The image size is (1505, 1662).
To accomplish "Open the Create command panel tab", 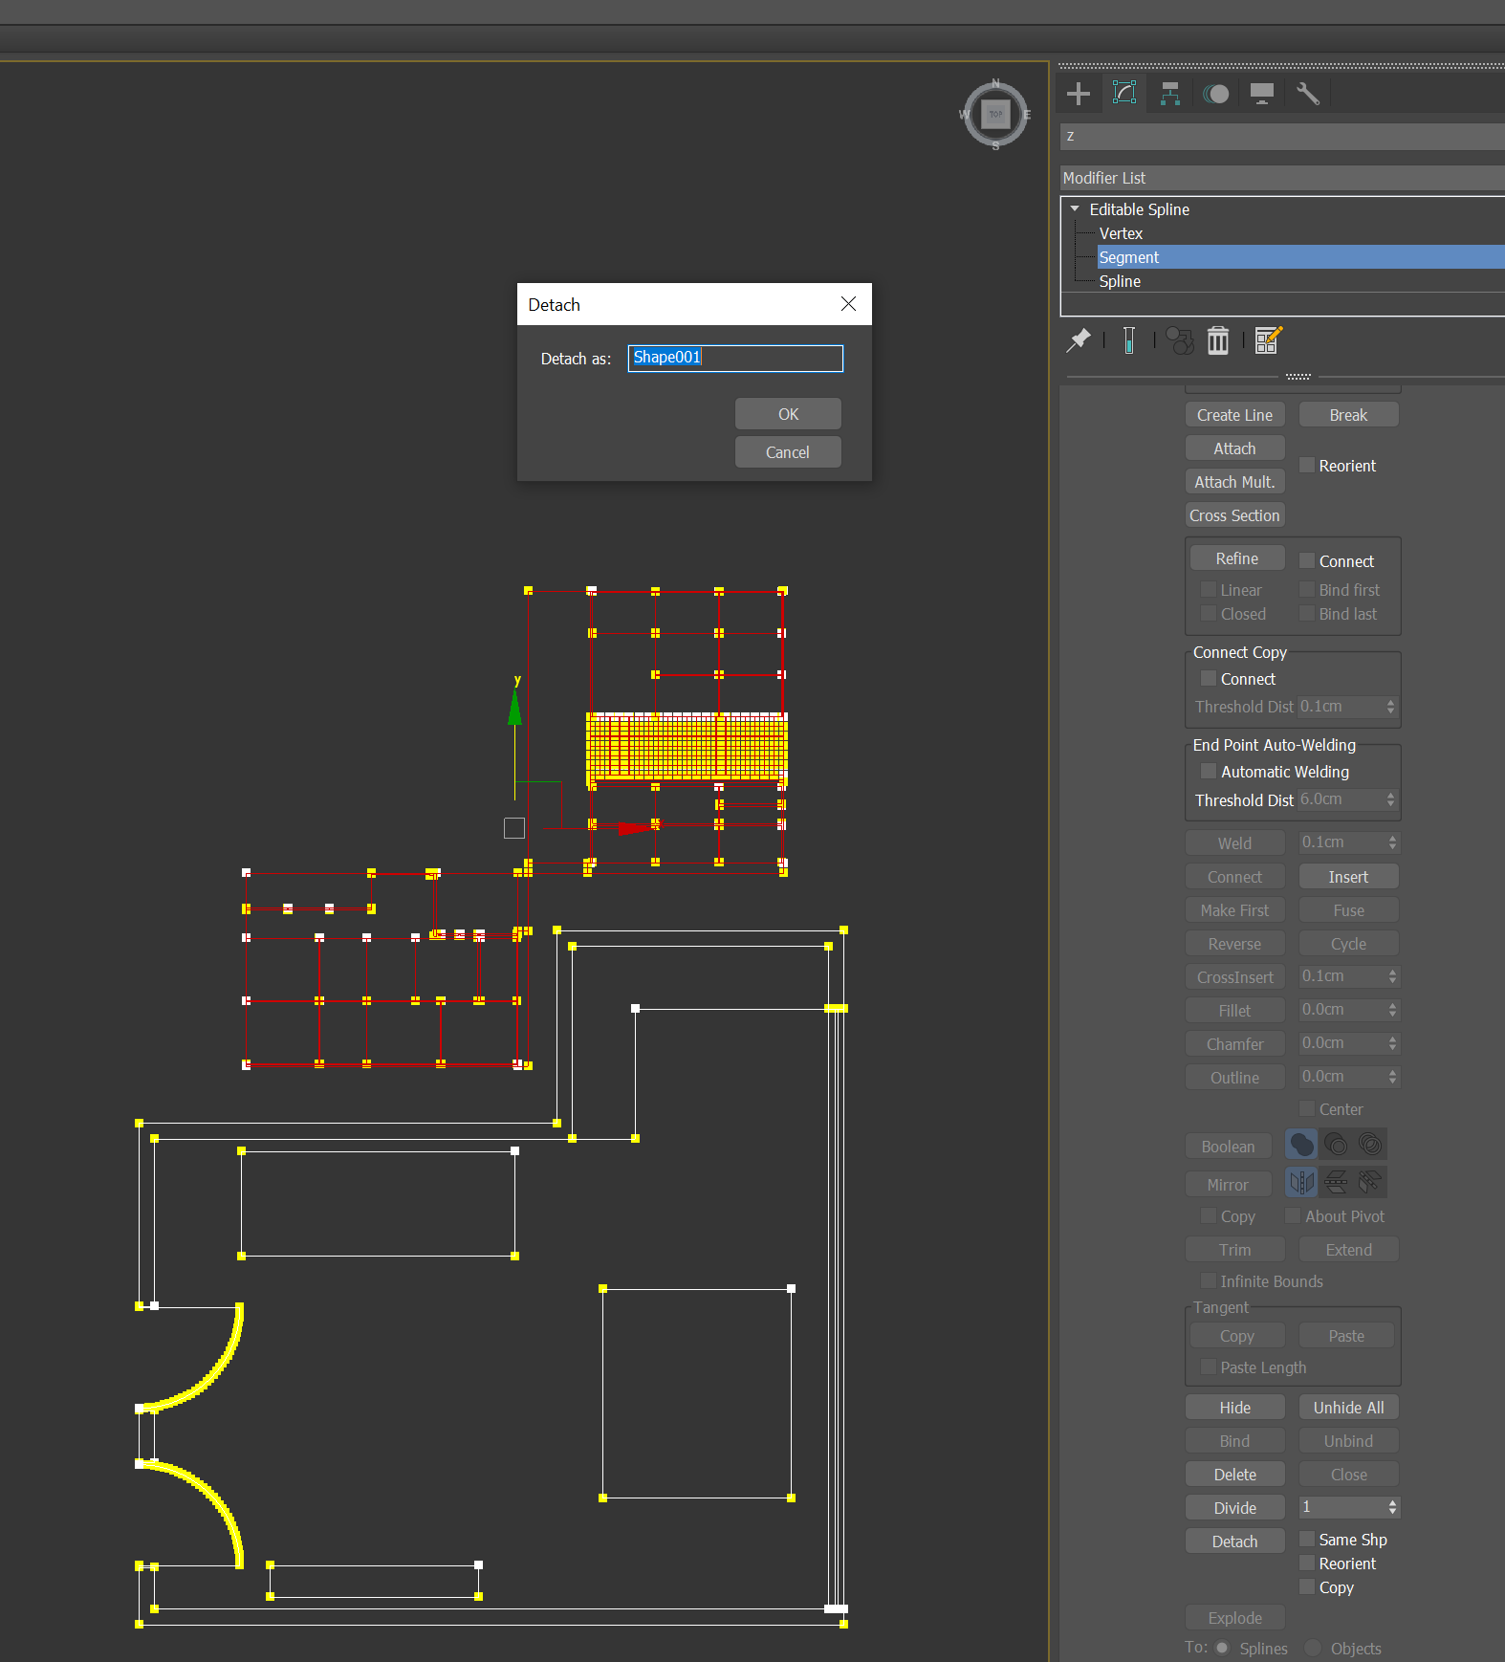I will coord(1079,94).
